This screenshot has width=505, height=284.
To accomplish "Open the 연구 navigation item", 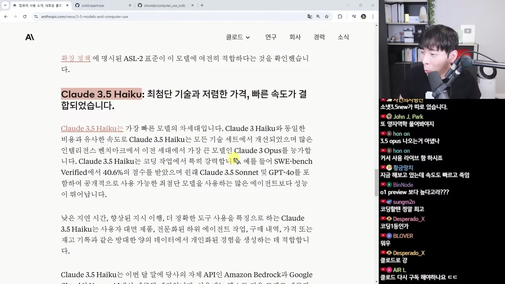I will 271,37.
